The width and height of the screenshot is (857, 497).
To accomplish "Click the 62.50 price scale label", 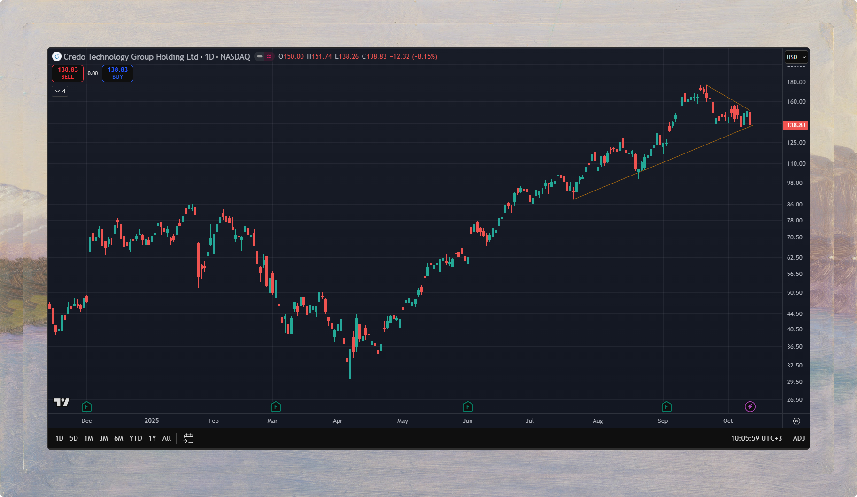I will (x=795, y=257).
